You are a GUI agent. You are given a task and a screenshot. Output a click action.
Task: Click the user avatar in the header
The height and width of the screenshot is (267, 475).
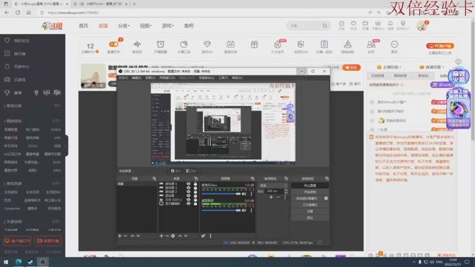click(422, 26)
